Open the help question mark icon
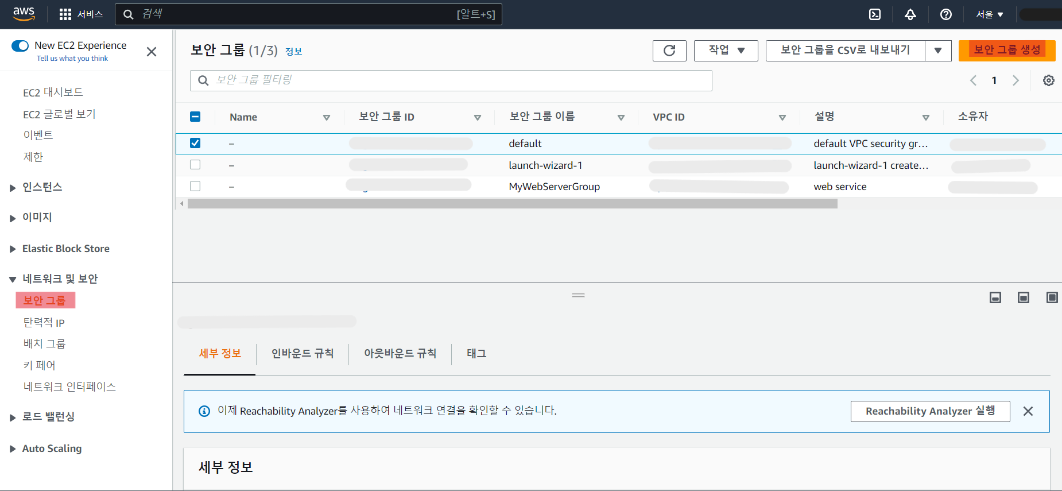This screenshot has width=1062, height=491. tap(946, 14)
